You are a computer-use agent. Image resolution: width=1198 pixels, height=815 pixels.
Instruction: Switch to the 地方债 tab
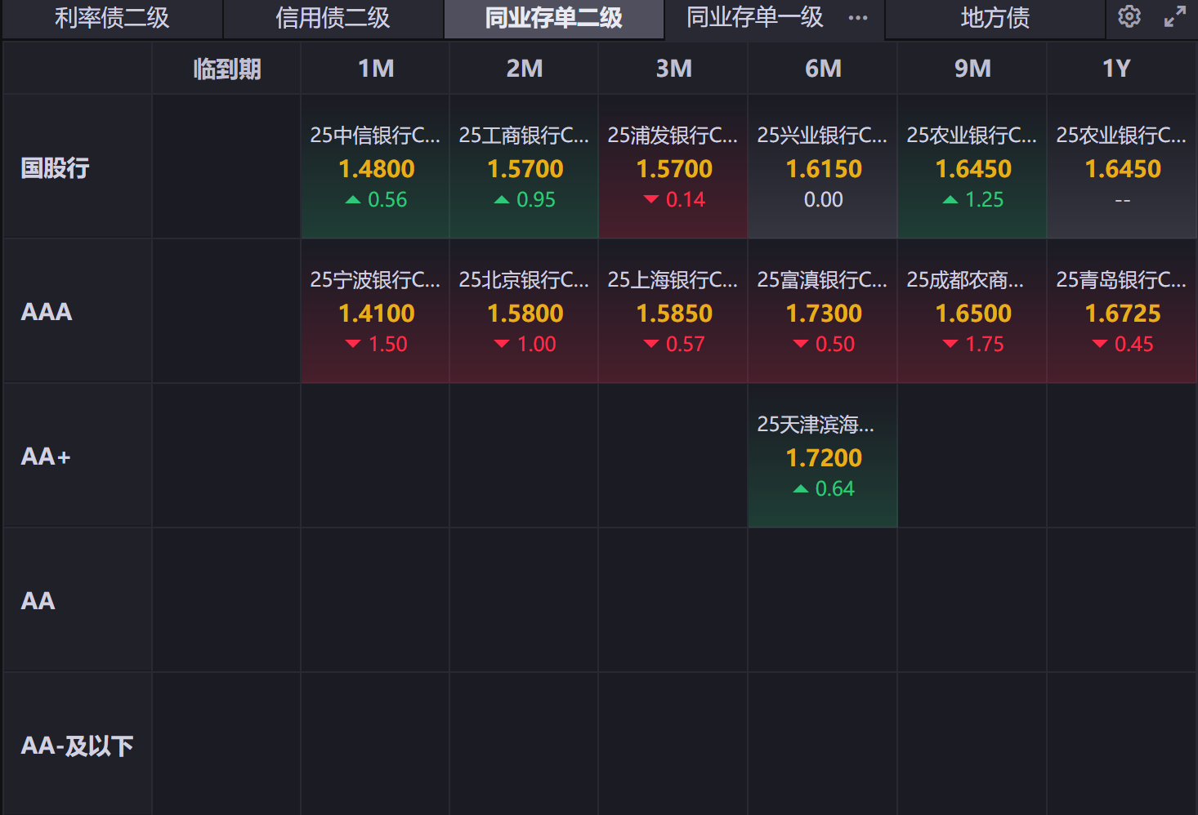click(x=995, y=18)
